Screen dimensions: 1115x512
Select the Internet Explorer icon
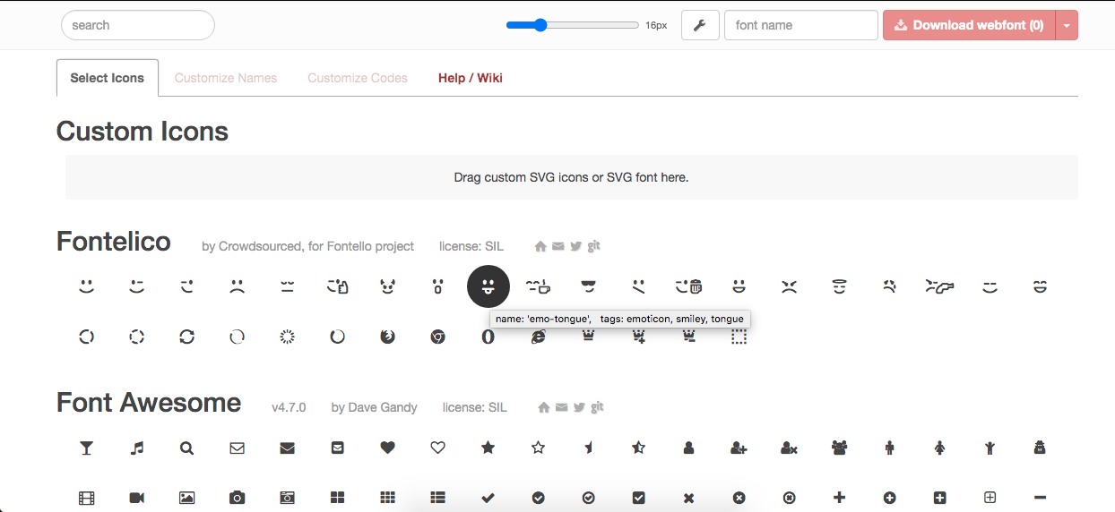(x=539, y=337)
